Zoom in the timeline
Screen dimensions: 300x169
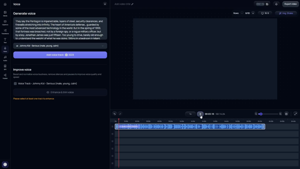click(x=281, y=114)
